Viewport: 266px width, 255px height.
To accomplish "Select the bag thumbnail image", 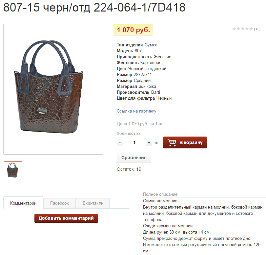I will pyautogui.click(x=13, y=170).
